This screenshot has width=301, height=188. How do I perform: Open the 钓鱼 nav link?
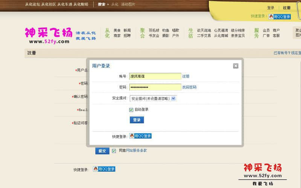[x=166, y=30]
